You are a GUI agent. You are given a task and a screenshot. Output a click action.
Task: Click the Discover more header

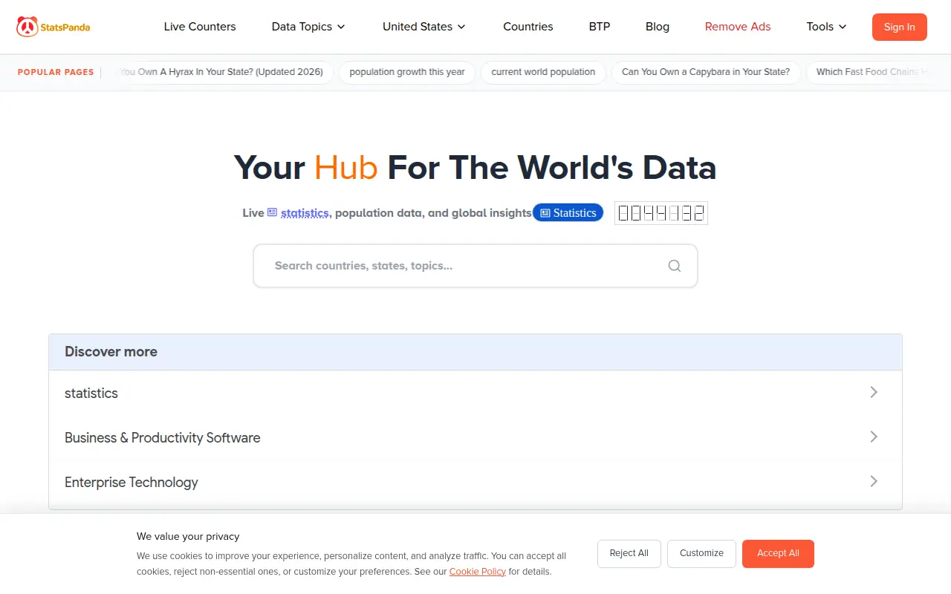[475, 352]
